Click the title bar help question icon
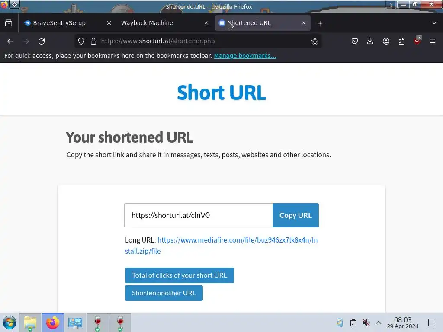The image size is (443, 332). tap(391, 4)
